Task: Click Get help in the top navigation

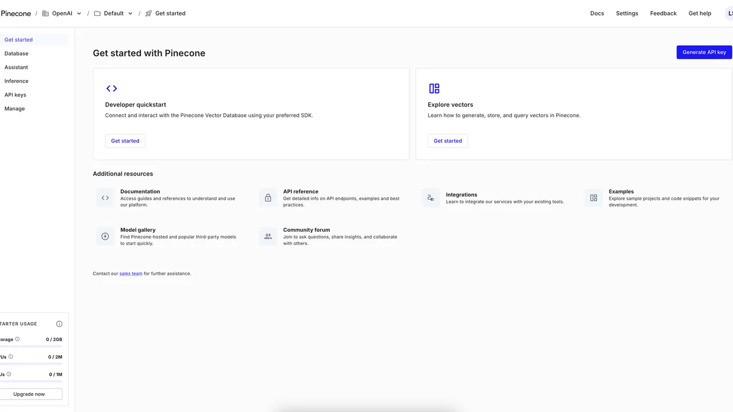Action: tap(700, 13)
